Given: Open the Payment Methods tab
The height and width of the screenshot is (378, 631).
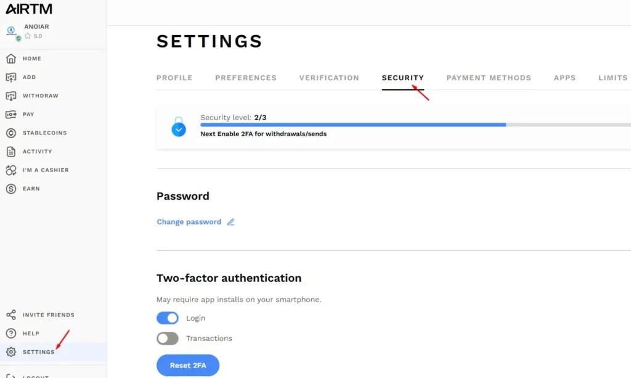Looking at the screenshot, I should (x=489, y=78).
